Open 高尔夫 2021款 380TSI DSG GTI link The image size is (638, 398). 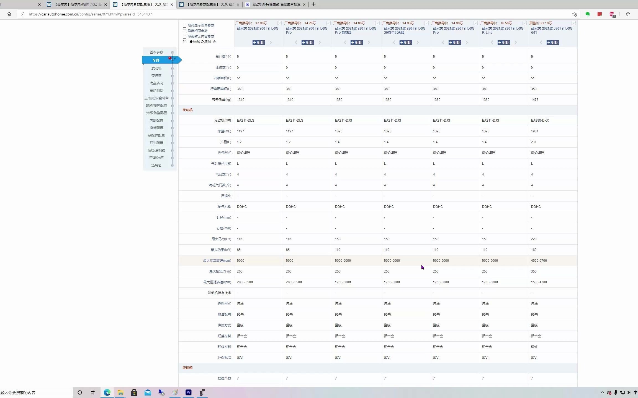pos(552,30)
